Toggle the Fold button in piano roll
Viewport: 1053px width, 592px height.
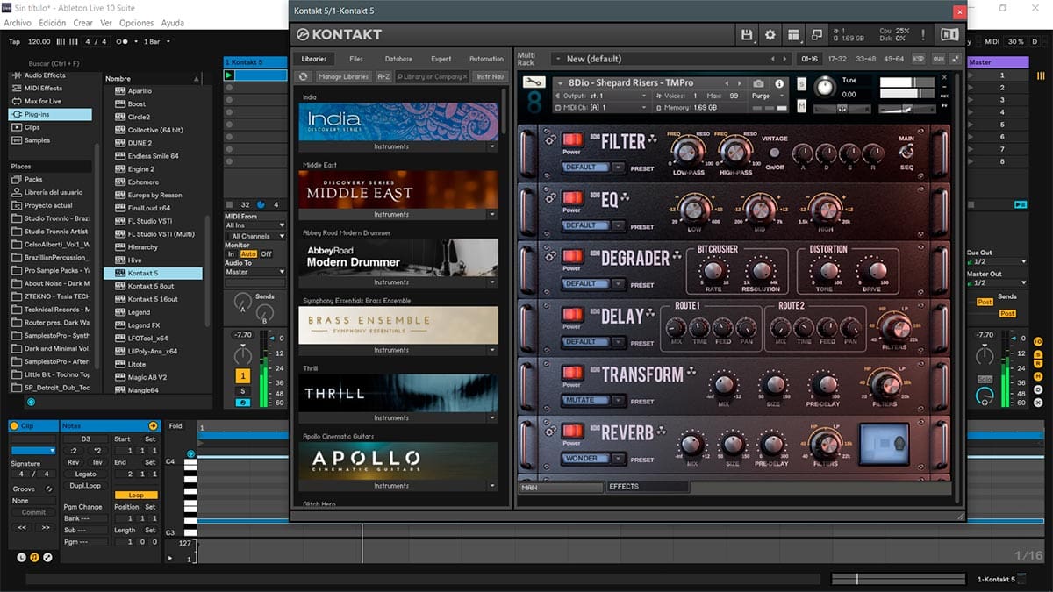[x=175, y=426]
